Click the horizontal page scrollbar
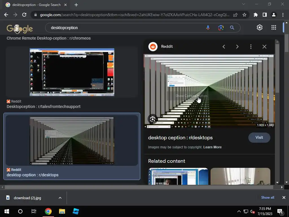The width and height of the screenshot is (289, 217). [139, 187]
